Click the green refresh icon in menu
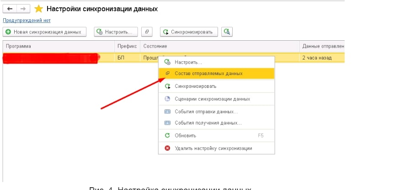 [x=167, y=136]
